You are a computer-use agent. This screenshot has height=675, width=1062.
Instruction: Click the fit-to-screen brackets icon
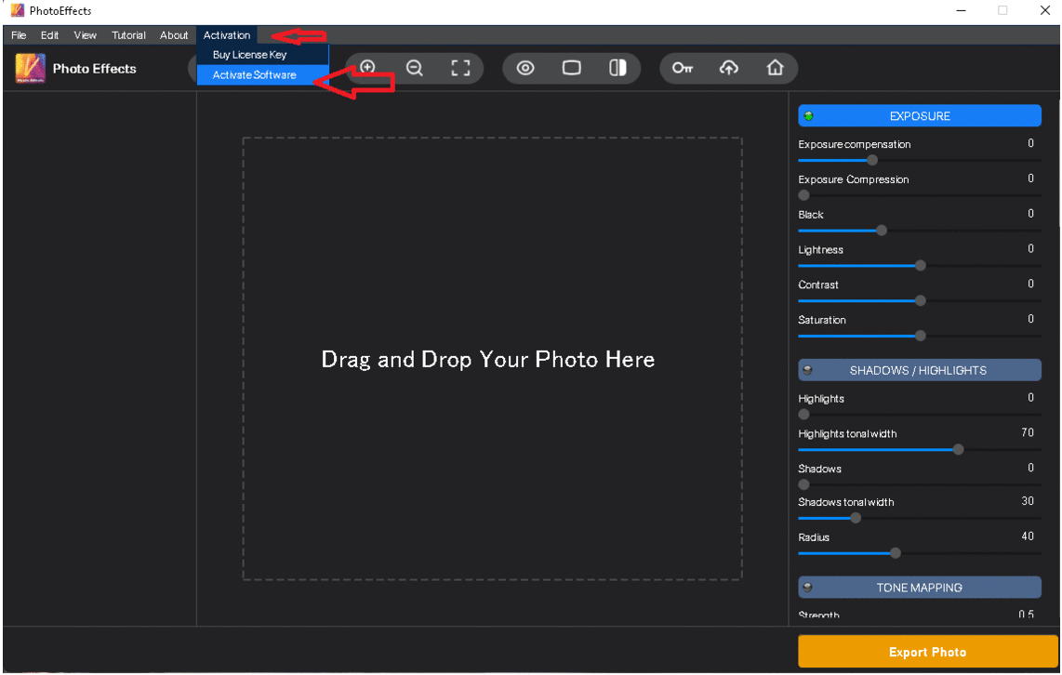(x=460, y=68)
